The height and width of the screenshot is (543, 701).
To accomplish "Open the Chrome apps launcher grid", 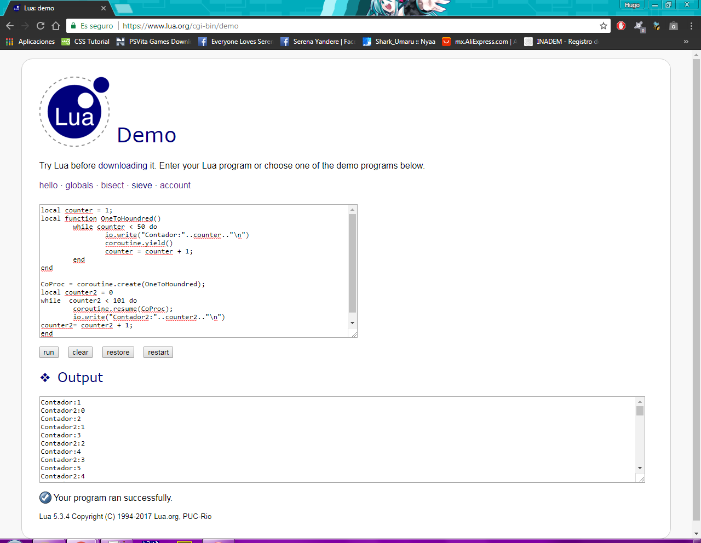I will (9, 41).
